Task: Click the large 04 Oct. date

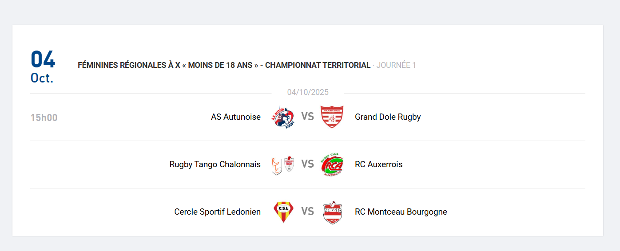Action: [43, 67]
